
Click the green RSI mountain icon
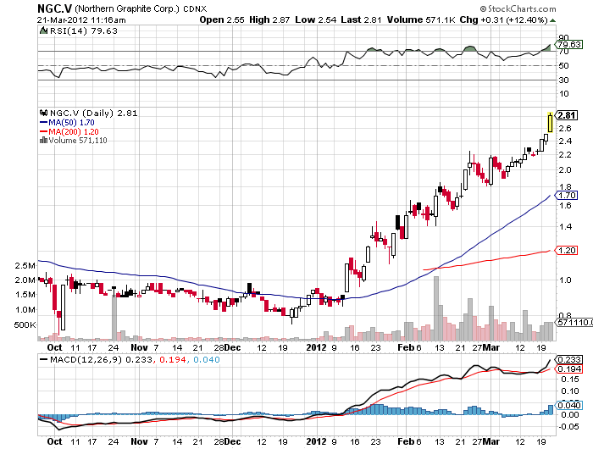pyautogui.click(x=44, y=30)
